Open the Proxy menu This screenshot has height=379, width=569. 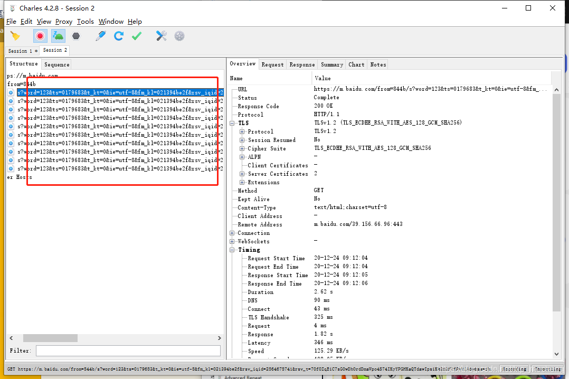click(64, 22)
